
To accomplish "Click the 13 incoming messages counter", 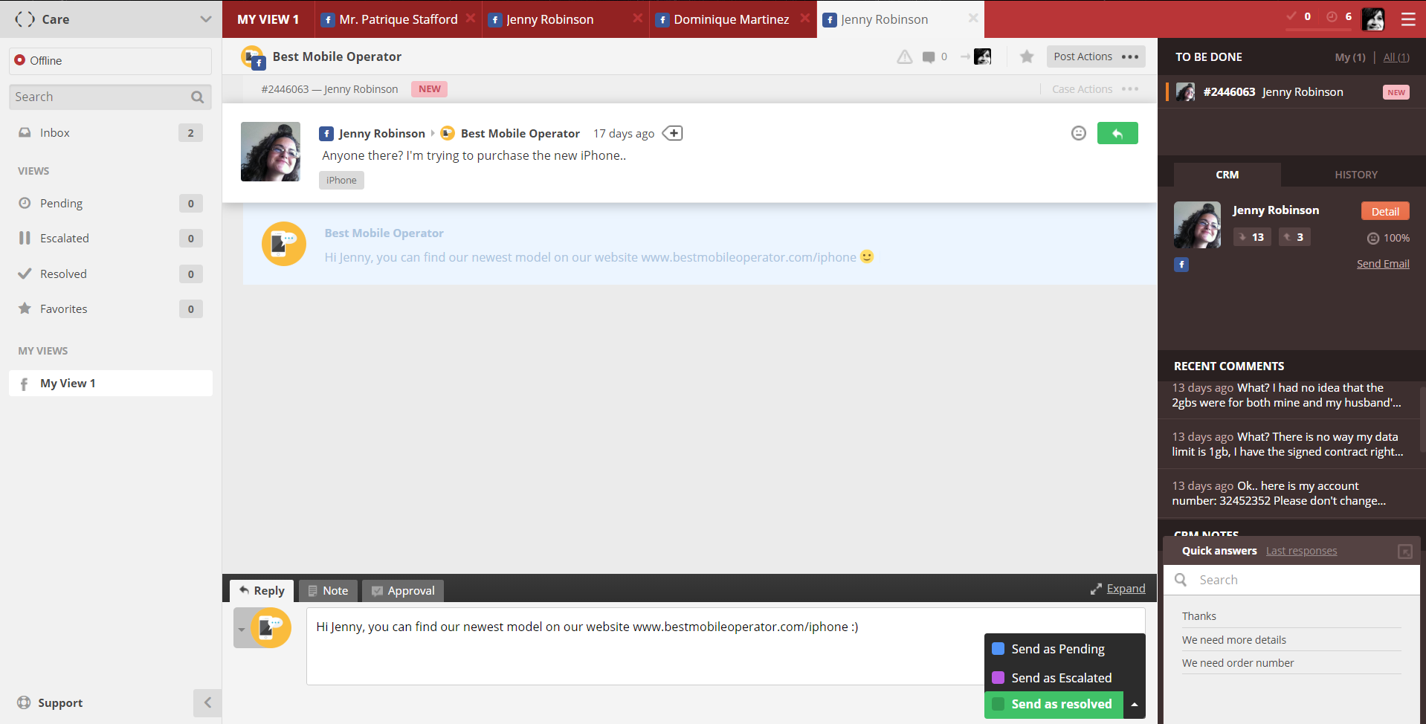I will coord(1252,237).
